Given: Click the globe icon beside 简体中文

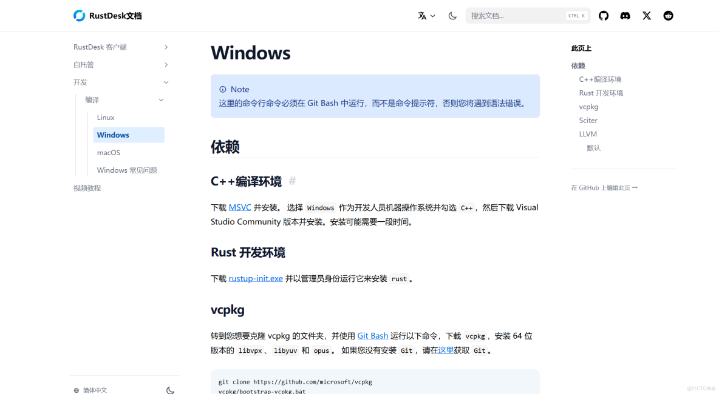Looking at the screenshot, I should click(76, 390).
